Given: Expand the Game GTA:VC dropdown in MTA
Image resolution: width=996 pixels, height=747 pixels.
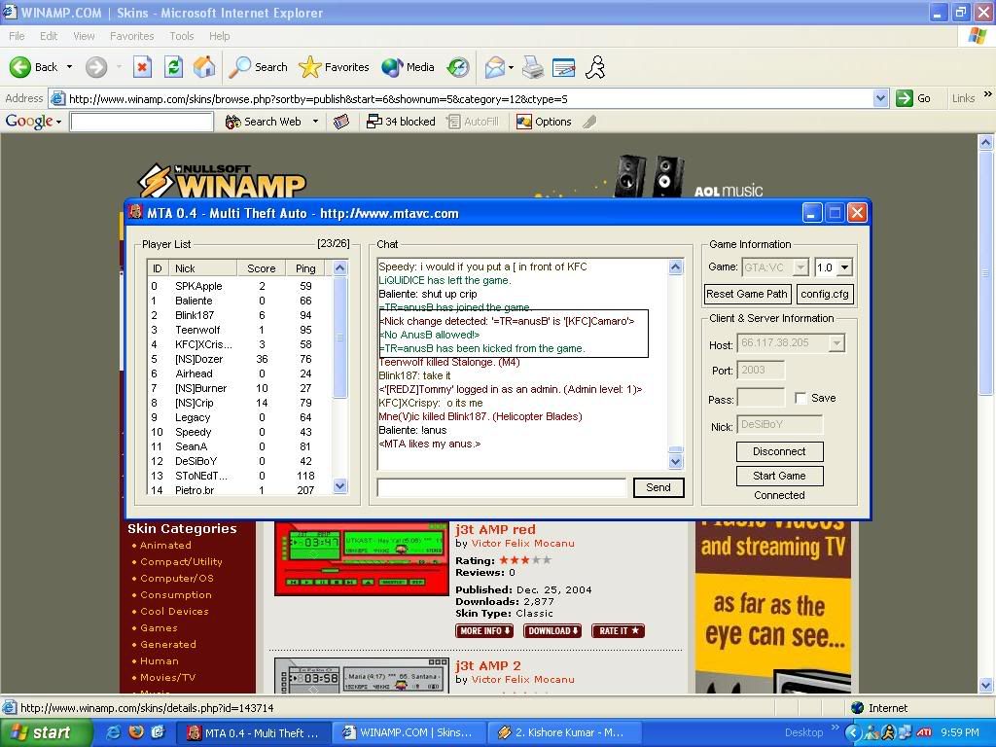Looking at the screenshot, I should pyautogui.click(x=801, y=267).
